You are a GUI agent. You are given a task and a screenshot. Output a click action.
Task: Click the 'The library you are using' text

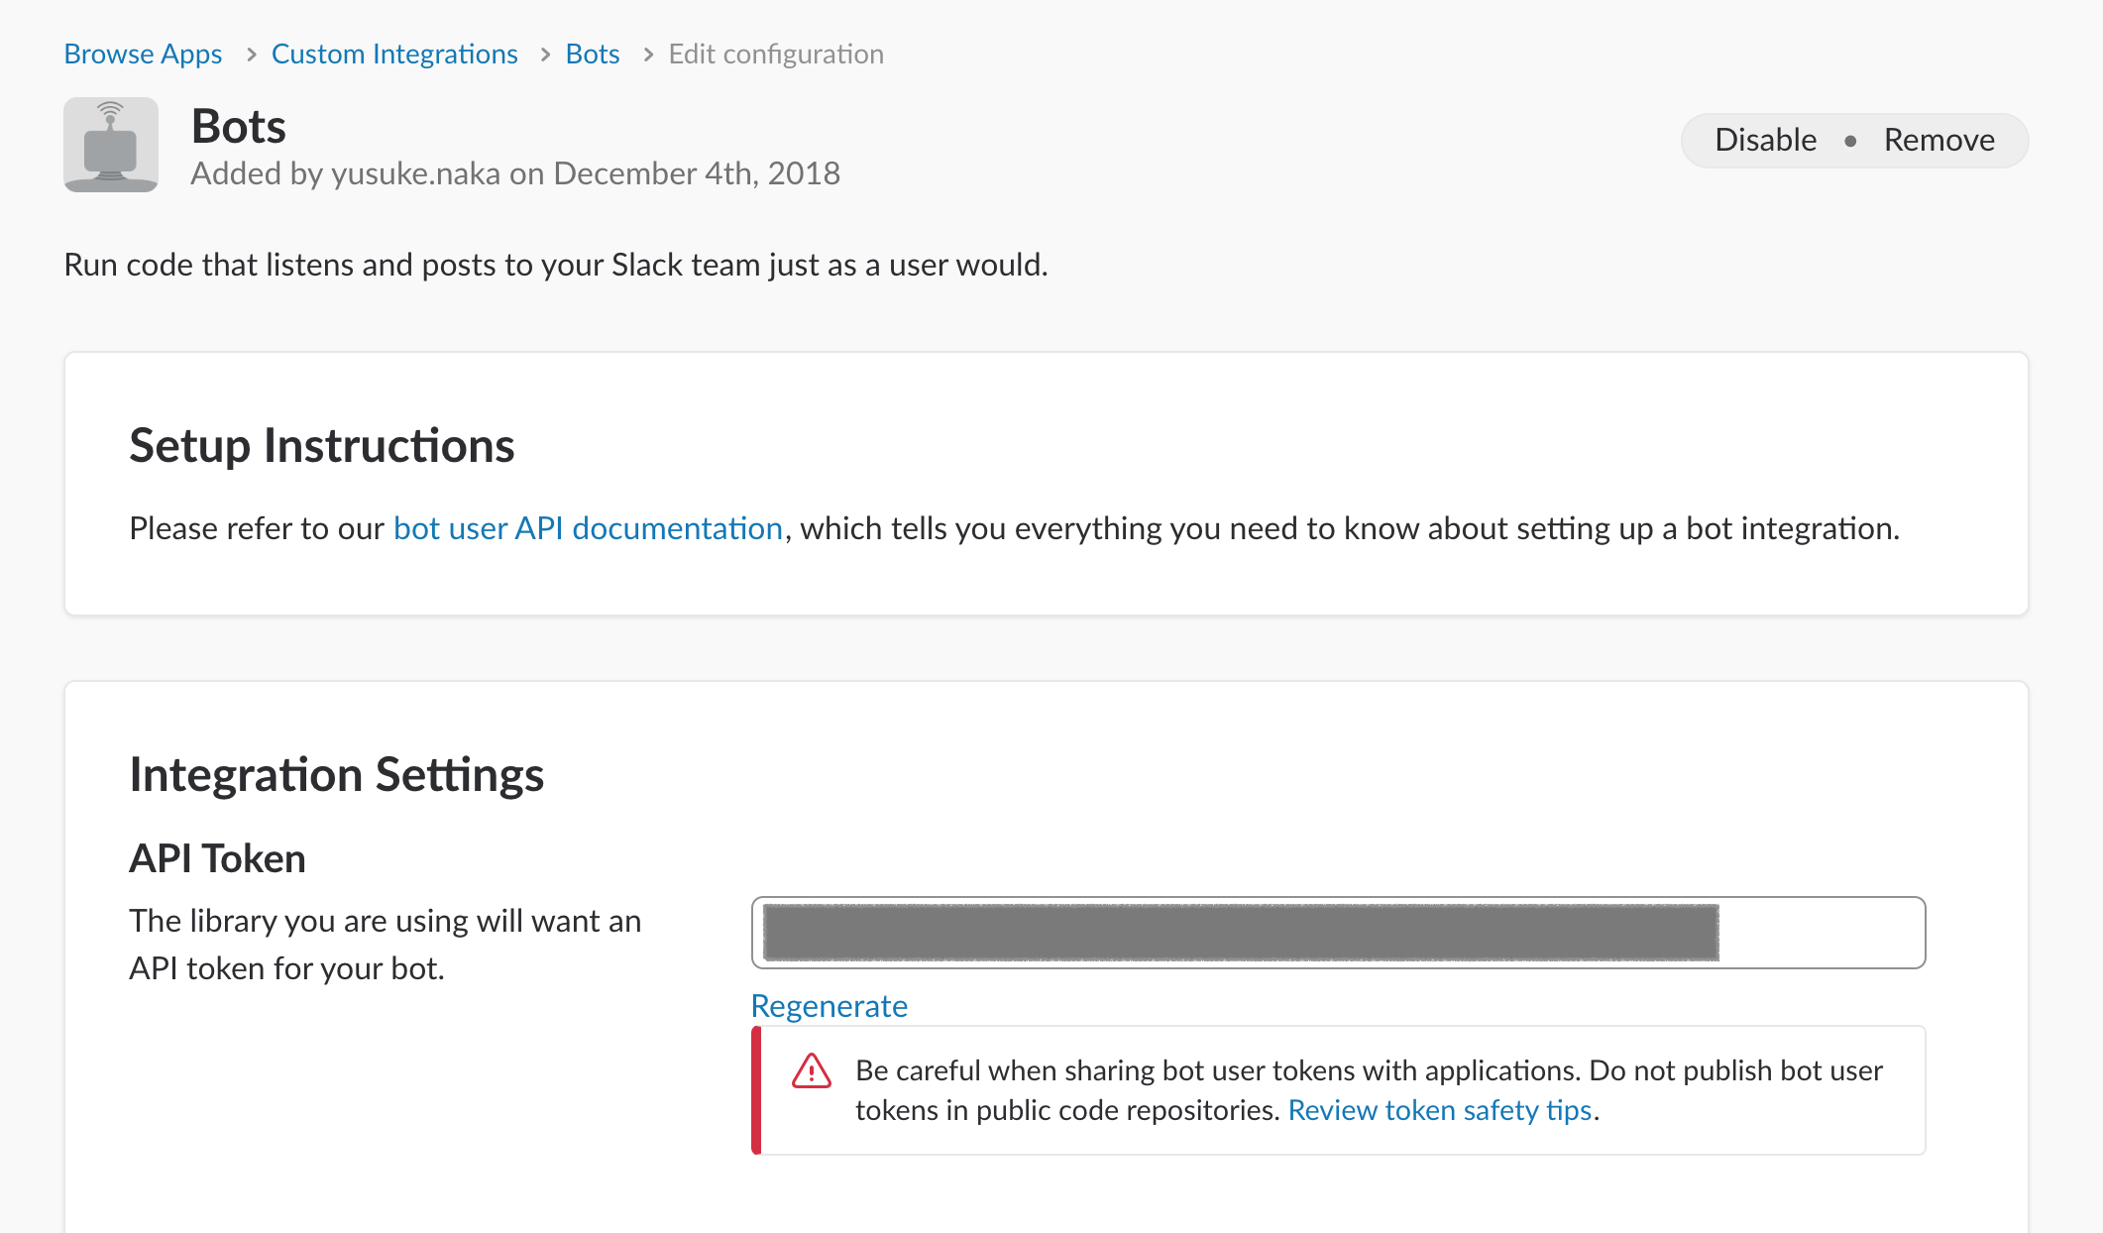click(386, 945)
